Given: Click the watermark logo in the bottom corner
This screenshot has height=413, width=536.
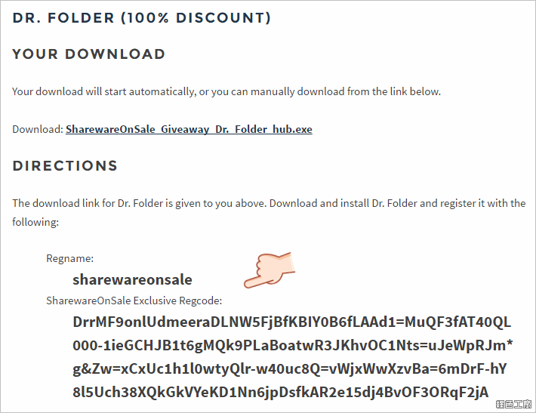Looking at the screenshot, I should (x=513, y=404).
